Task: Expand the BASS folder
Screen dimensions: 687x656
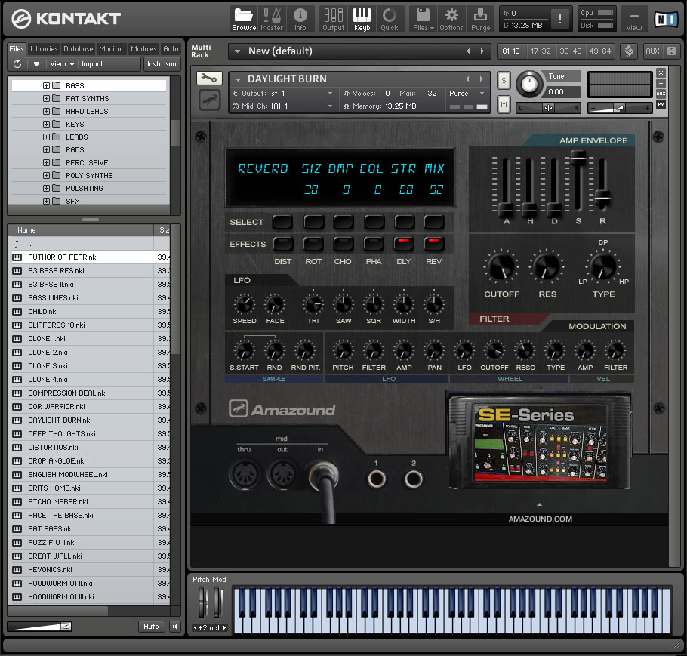Action: click(x=46, y=85)
